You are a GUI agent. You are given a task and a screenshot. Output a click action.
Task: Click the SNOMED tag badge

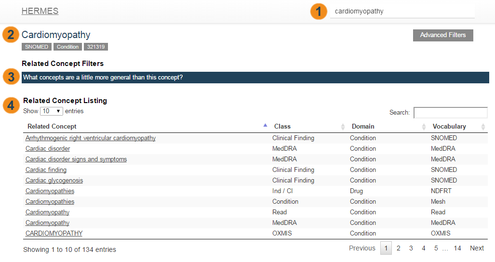(36, 47)
